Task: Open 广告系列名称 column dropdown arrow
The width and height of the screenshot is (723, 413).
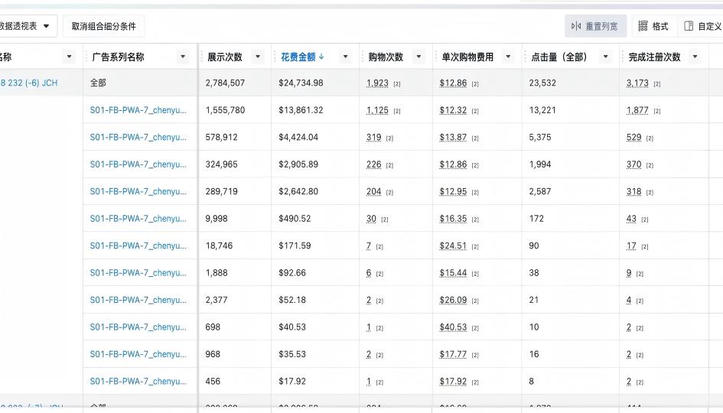Action: pos(183,57)
